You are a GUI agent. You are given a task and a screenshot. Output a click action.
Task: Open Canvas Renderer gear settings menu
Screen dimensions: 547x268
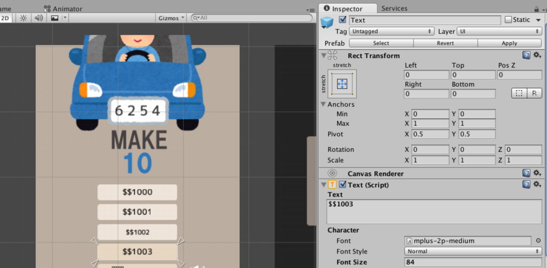pyautogui.click(x=537, y=173)
